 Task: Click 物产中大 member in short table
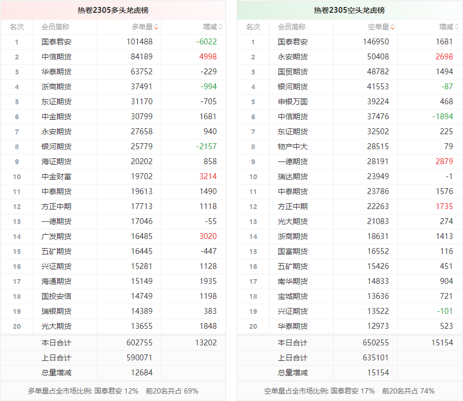click(292, 146)
